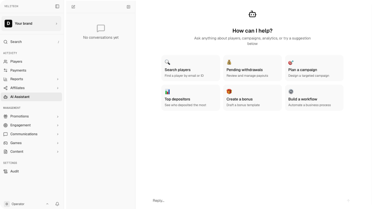The image size is (372, 209).
Task: Click the Operator O avatar
Action: pos(7,204)
